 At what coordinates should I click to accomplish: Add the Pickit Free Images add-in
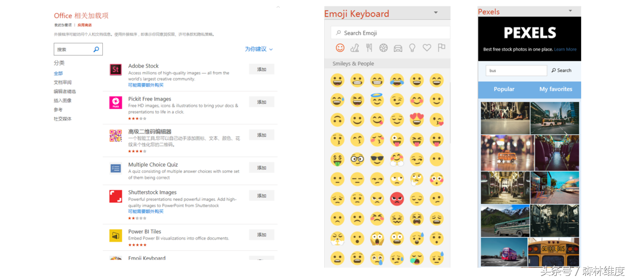[x=262, y=102]
